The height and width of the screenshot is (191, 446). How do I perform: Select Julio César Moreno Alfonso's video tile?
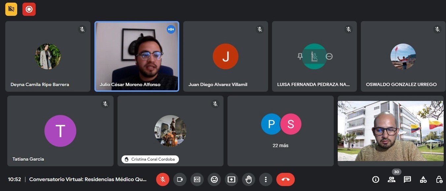pyautogui.click(x=137, y=56)
